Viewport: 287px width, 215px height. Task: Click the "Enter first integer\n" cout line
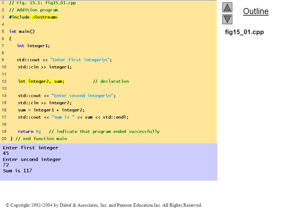point(64,60)
